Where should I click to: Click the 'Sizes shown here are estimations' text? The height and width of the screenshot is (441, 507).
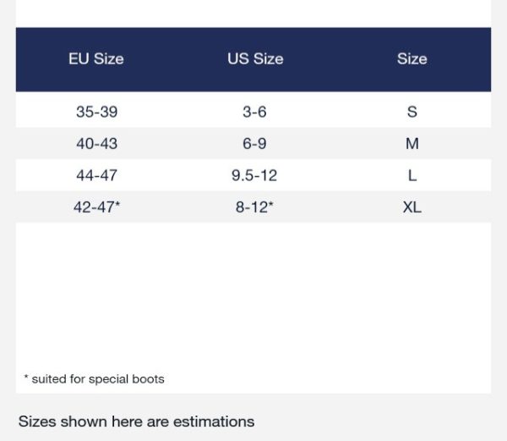[x=136, y=421]
